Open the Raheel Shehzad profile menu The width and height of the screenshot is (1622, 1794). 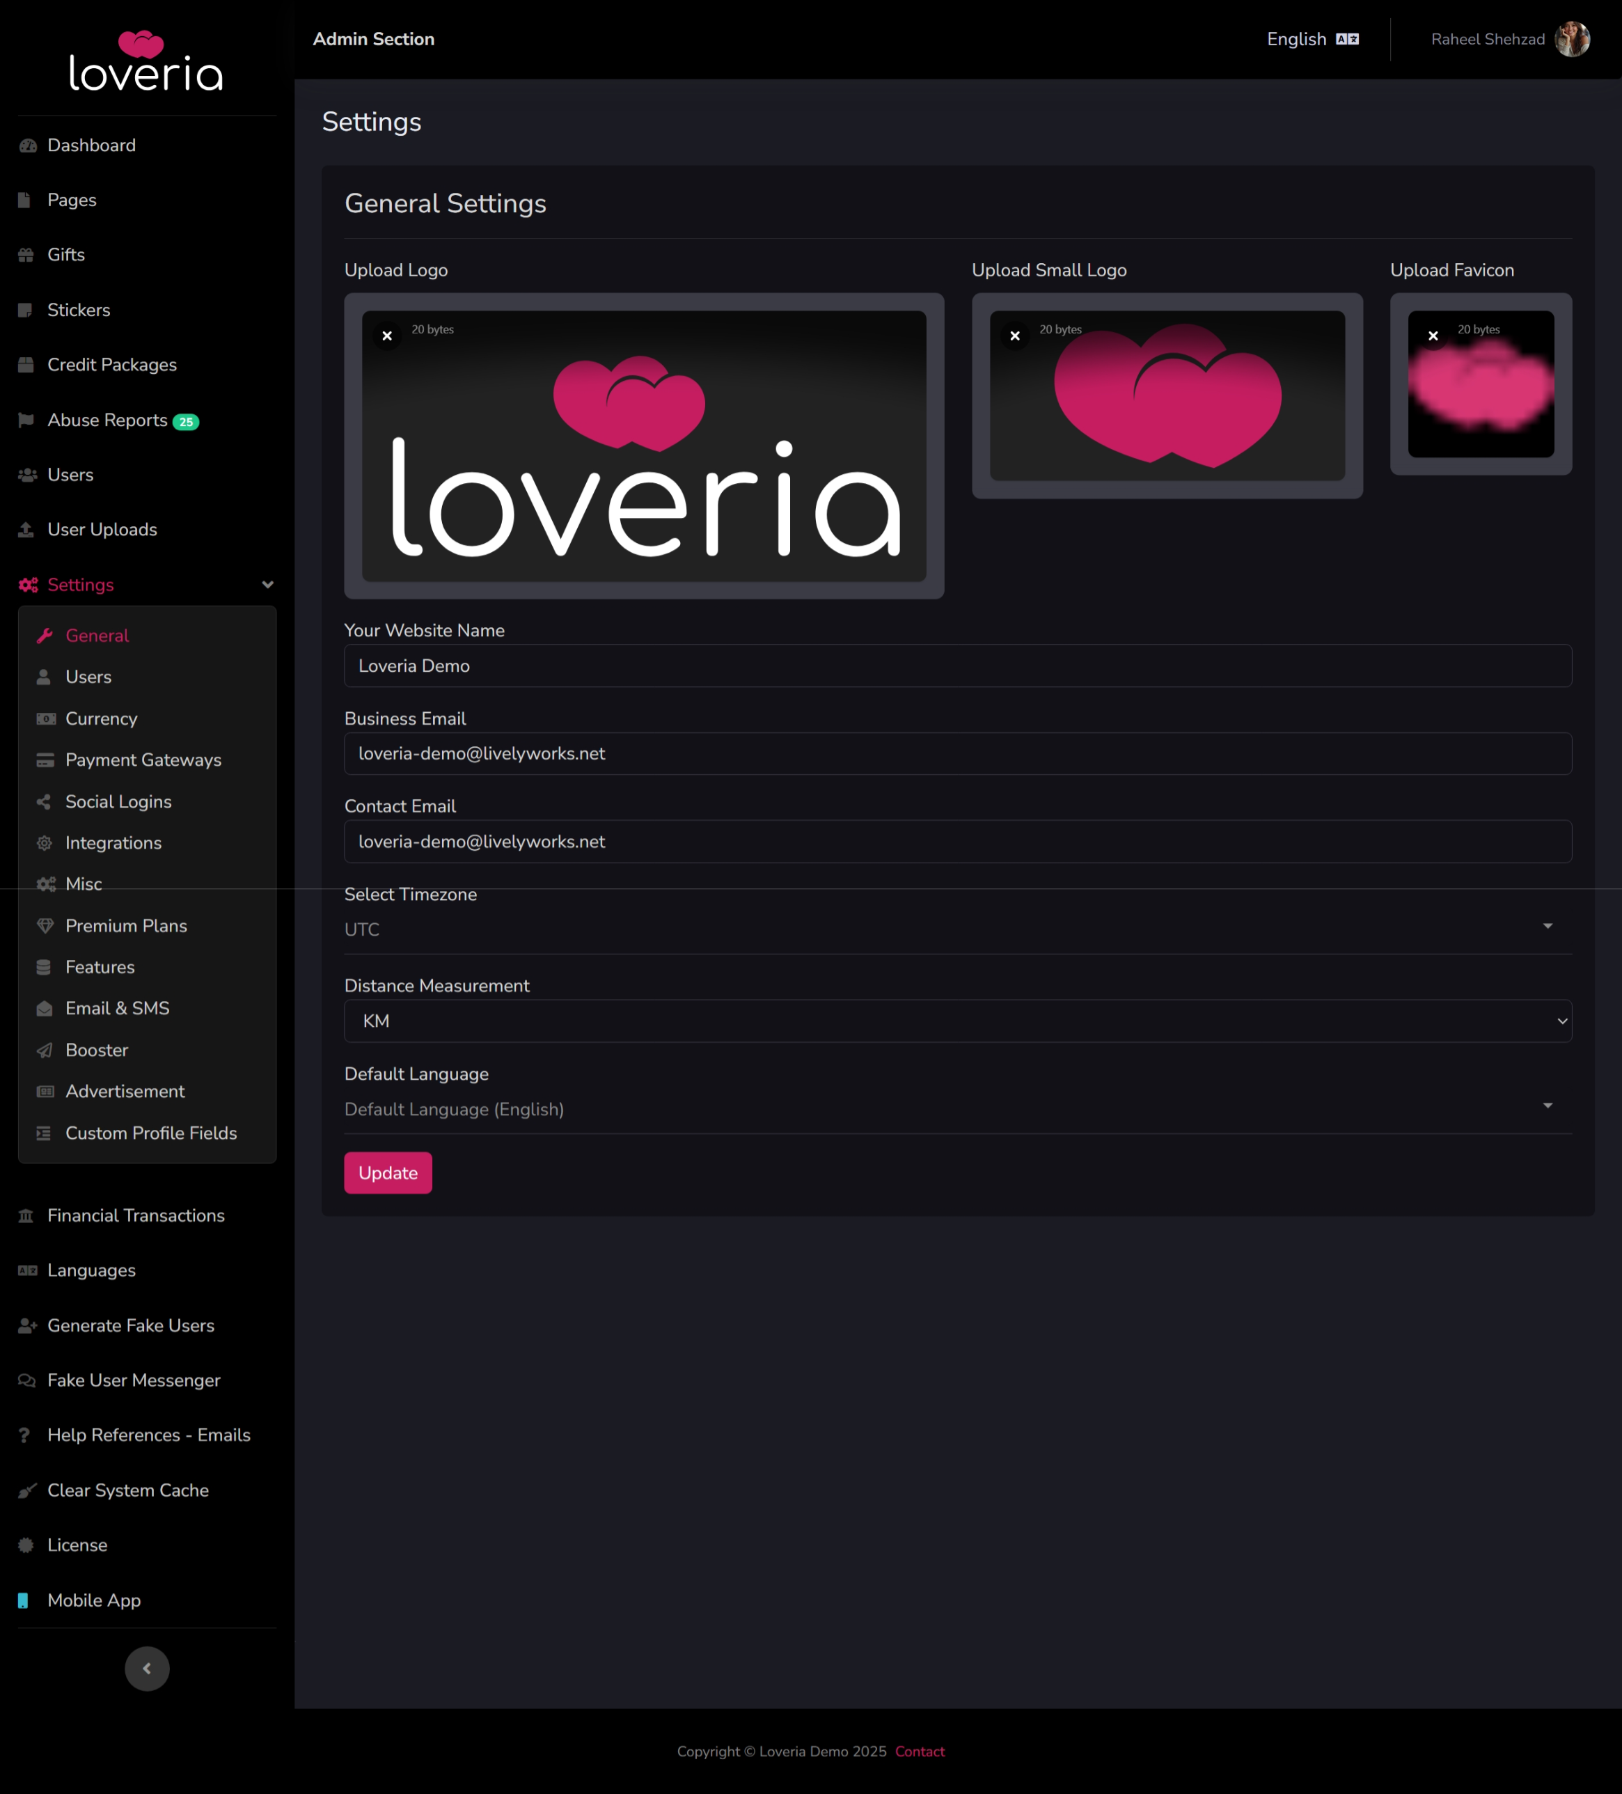[1510, 39]
